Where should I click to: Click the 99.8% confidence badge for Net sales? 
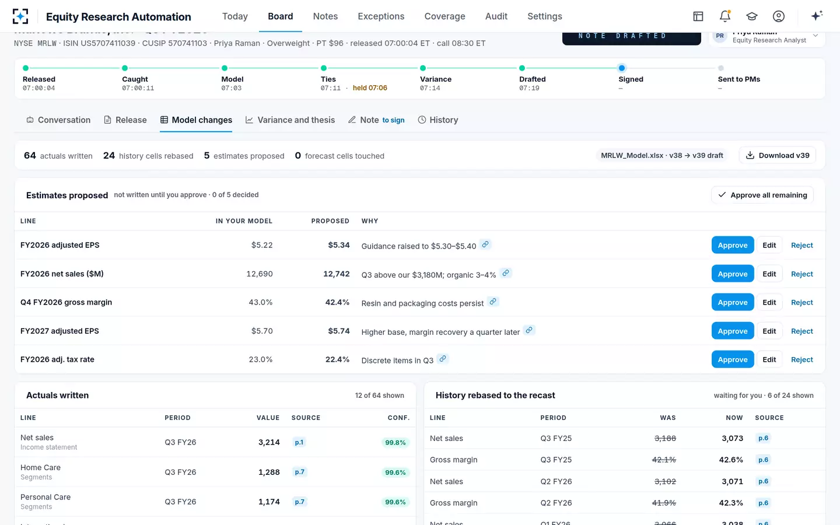pos(395,443)
